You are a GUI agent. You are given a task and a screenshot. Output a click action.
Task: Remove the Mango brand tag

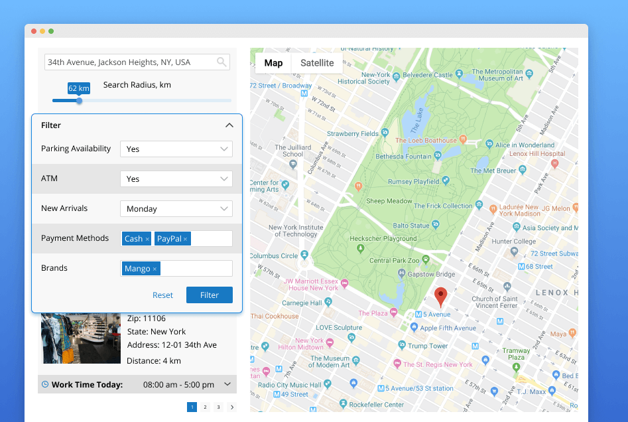(x=155, y=269)
